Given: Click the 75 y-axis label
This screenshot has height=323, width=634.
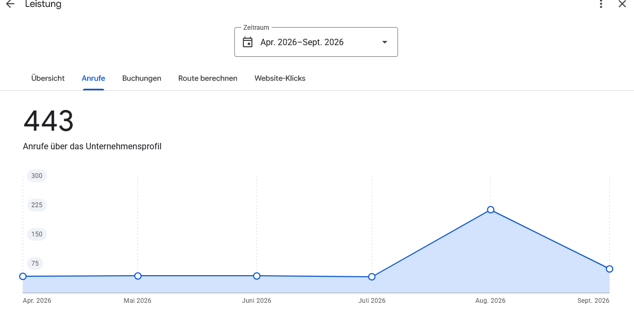Looking at the screenshot, I should [x=35, y=263].
